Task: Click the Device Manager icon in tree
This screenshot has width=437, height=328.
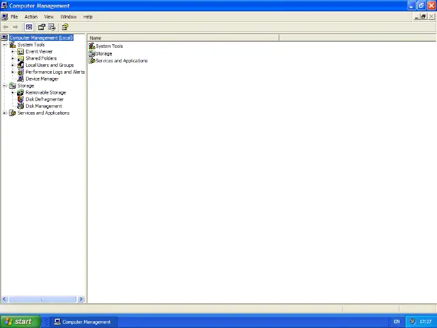Action: 20,79
